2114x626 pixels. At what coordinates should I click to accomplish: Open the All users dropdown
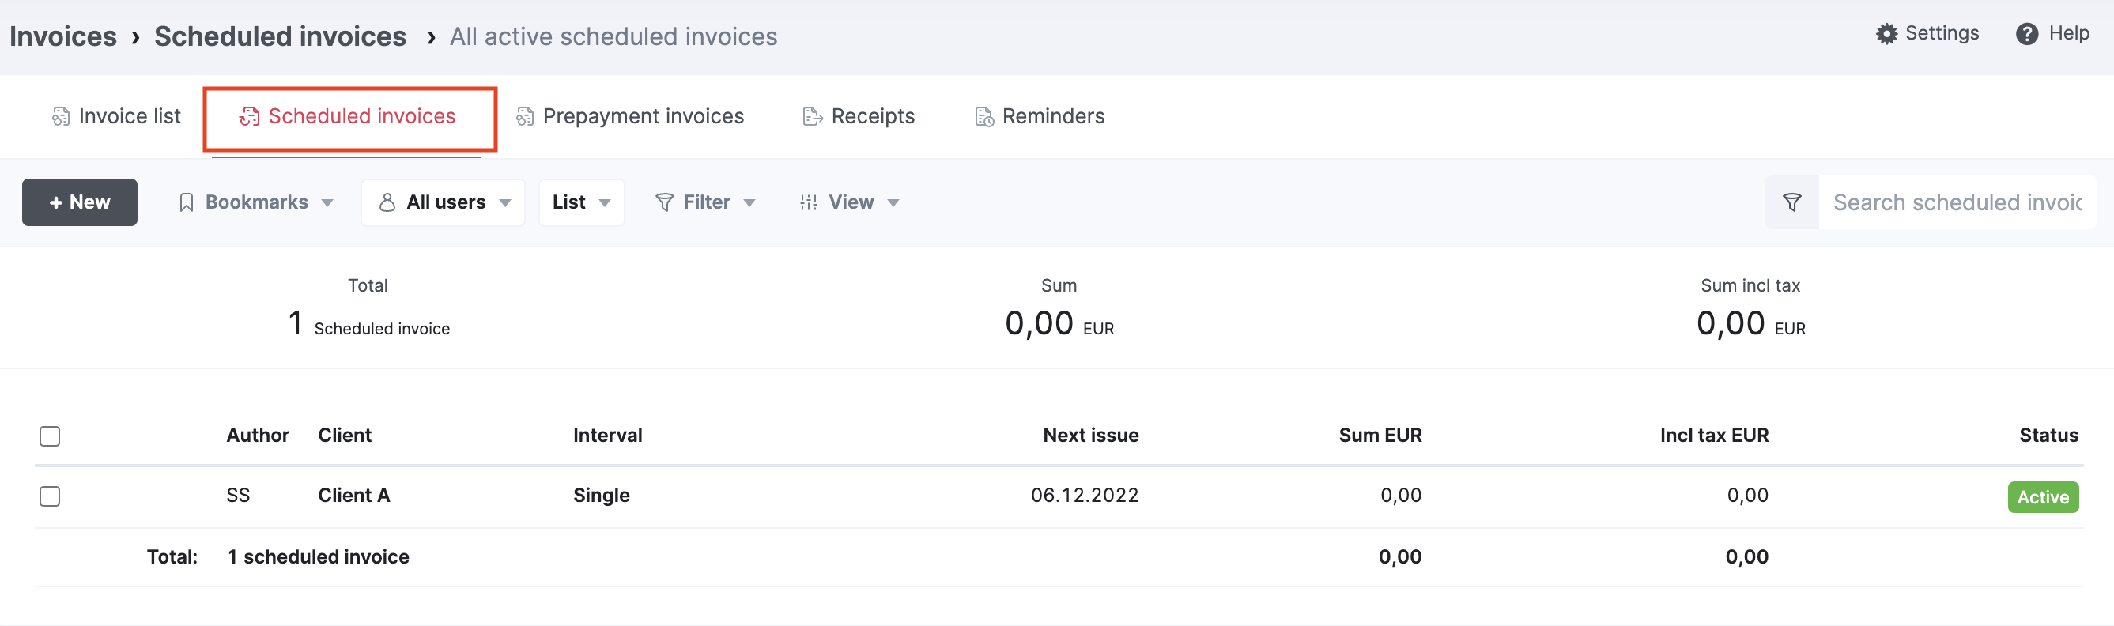click(444, 202)
